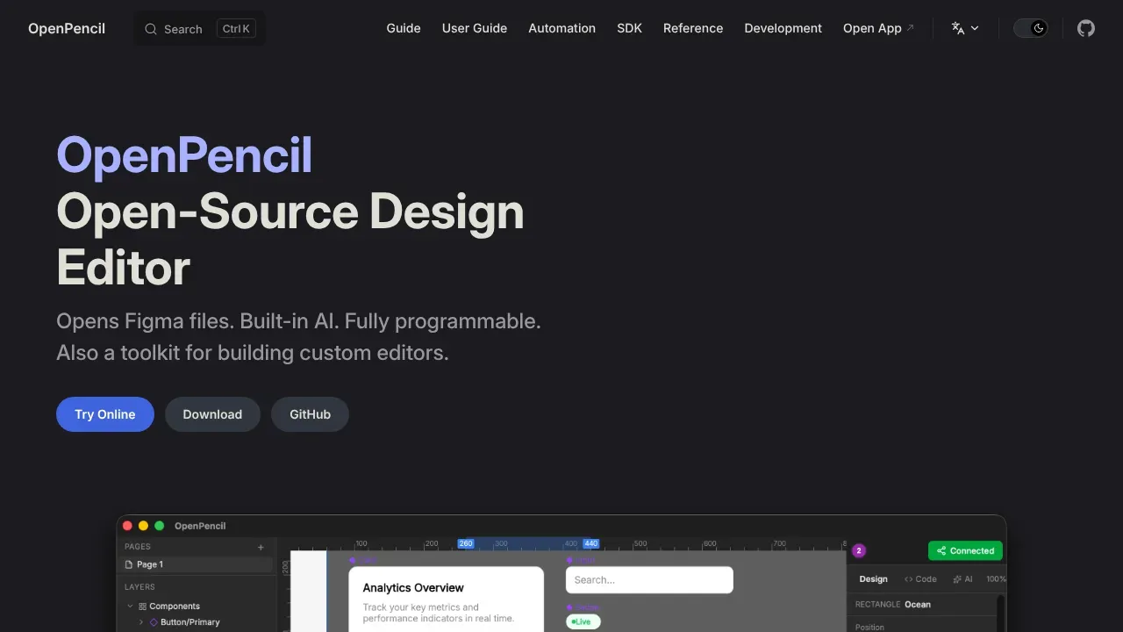Click the Live status badge
This screenshot has height=632, width=1123.
pyautogui.click(x=583, y=621)
